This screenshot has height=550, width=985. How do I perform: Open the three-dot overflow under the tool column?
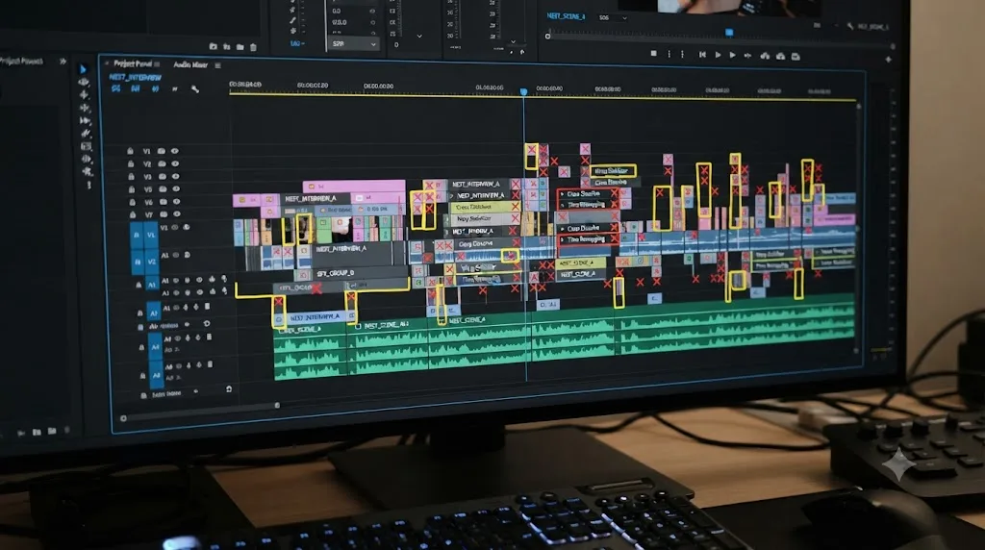point(88,186)
